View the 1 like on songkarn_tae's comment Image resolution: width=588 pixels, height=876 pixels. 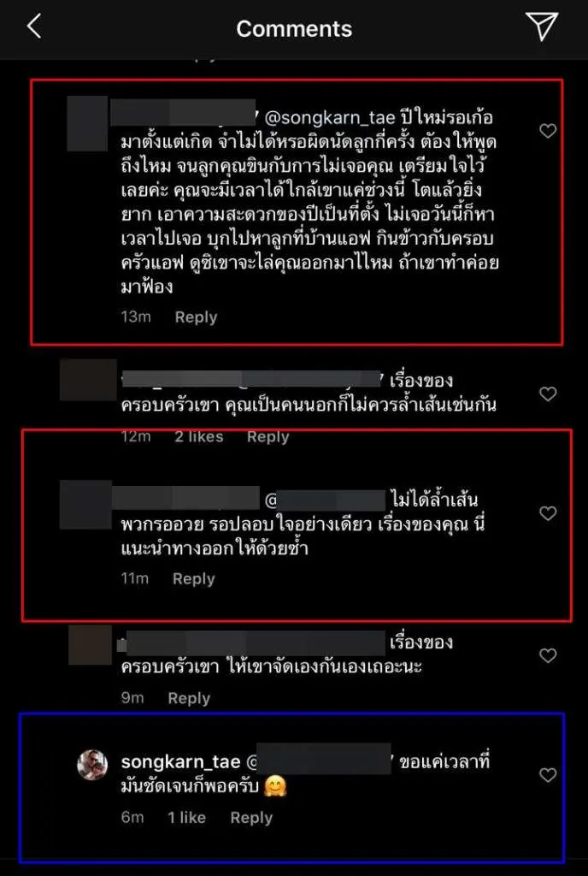pyautogui.click(x=187, y=817)
